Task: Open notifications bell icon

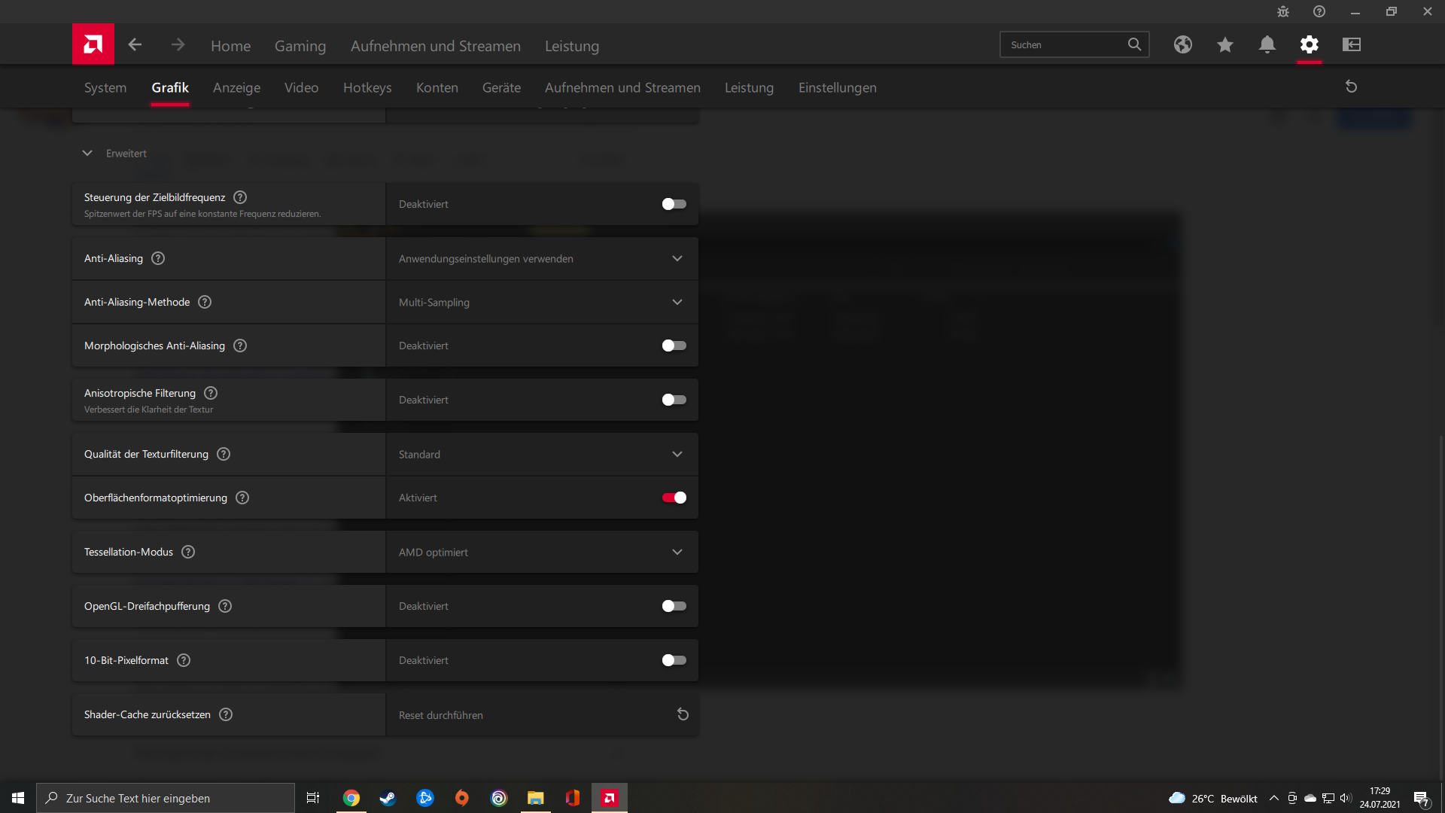Action: 1267,45
